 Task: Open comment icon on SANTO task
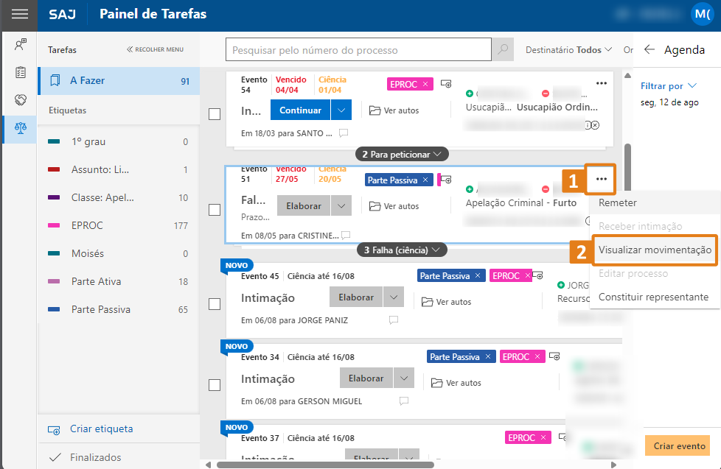tap(344, 133)
